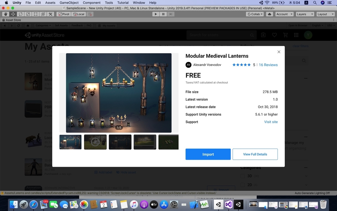Screen dimensions: 337x211
Task: Click the cloud services icon
Action: [269, 14]
